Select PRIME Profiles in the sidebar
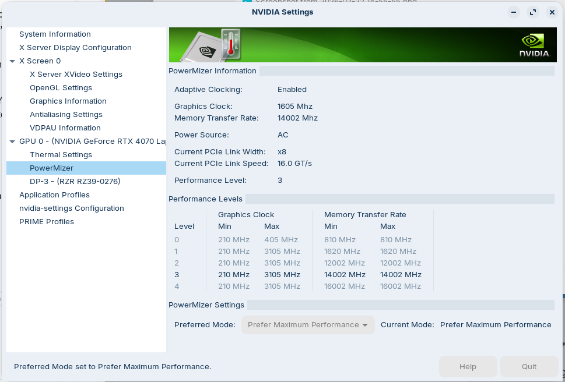This screenshot has width=565, height=382. pos(47,222)
